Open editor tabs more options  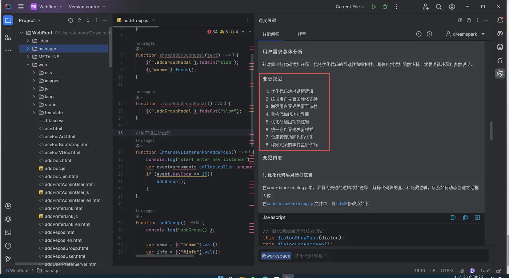(x=248, y=20)
